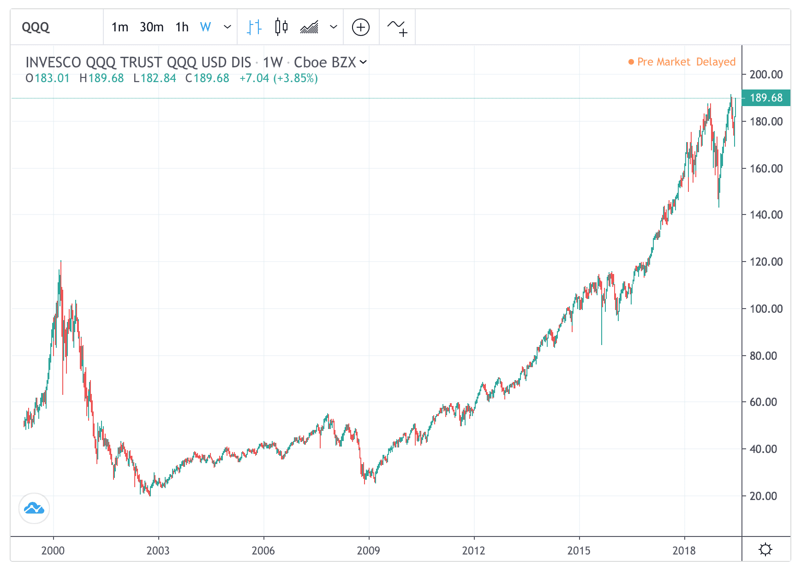The height and width of the screenshot is (572, 801).
Task: Click the 40.00 price axis label
Action: point(763,449)
